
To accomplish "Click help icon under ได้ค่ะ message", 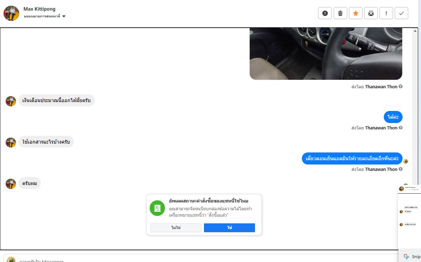I will [x=400, y=128].
